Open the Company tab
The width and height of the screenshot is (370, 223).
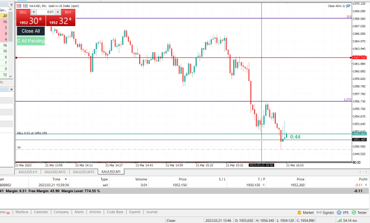coord(61,212)
